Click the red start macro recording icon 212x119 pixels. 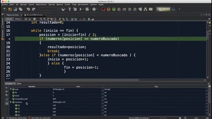click(80, 19)
